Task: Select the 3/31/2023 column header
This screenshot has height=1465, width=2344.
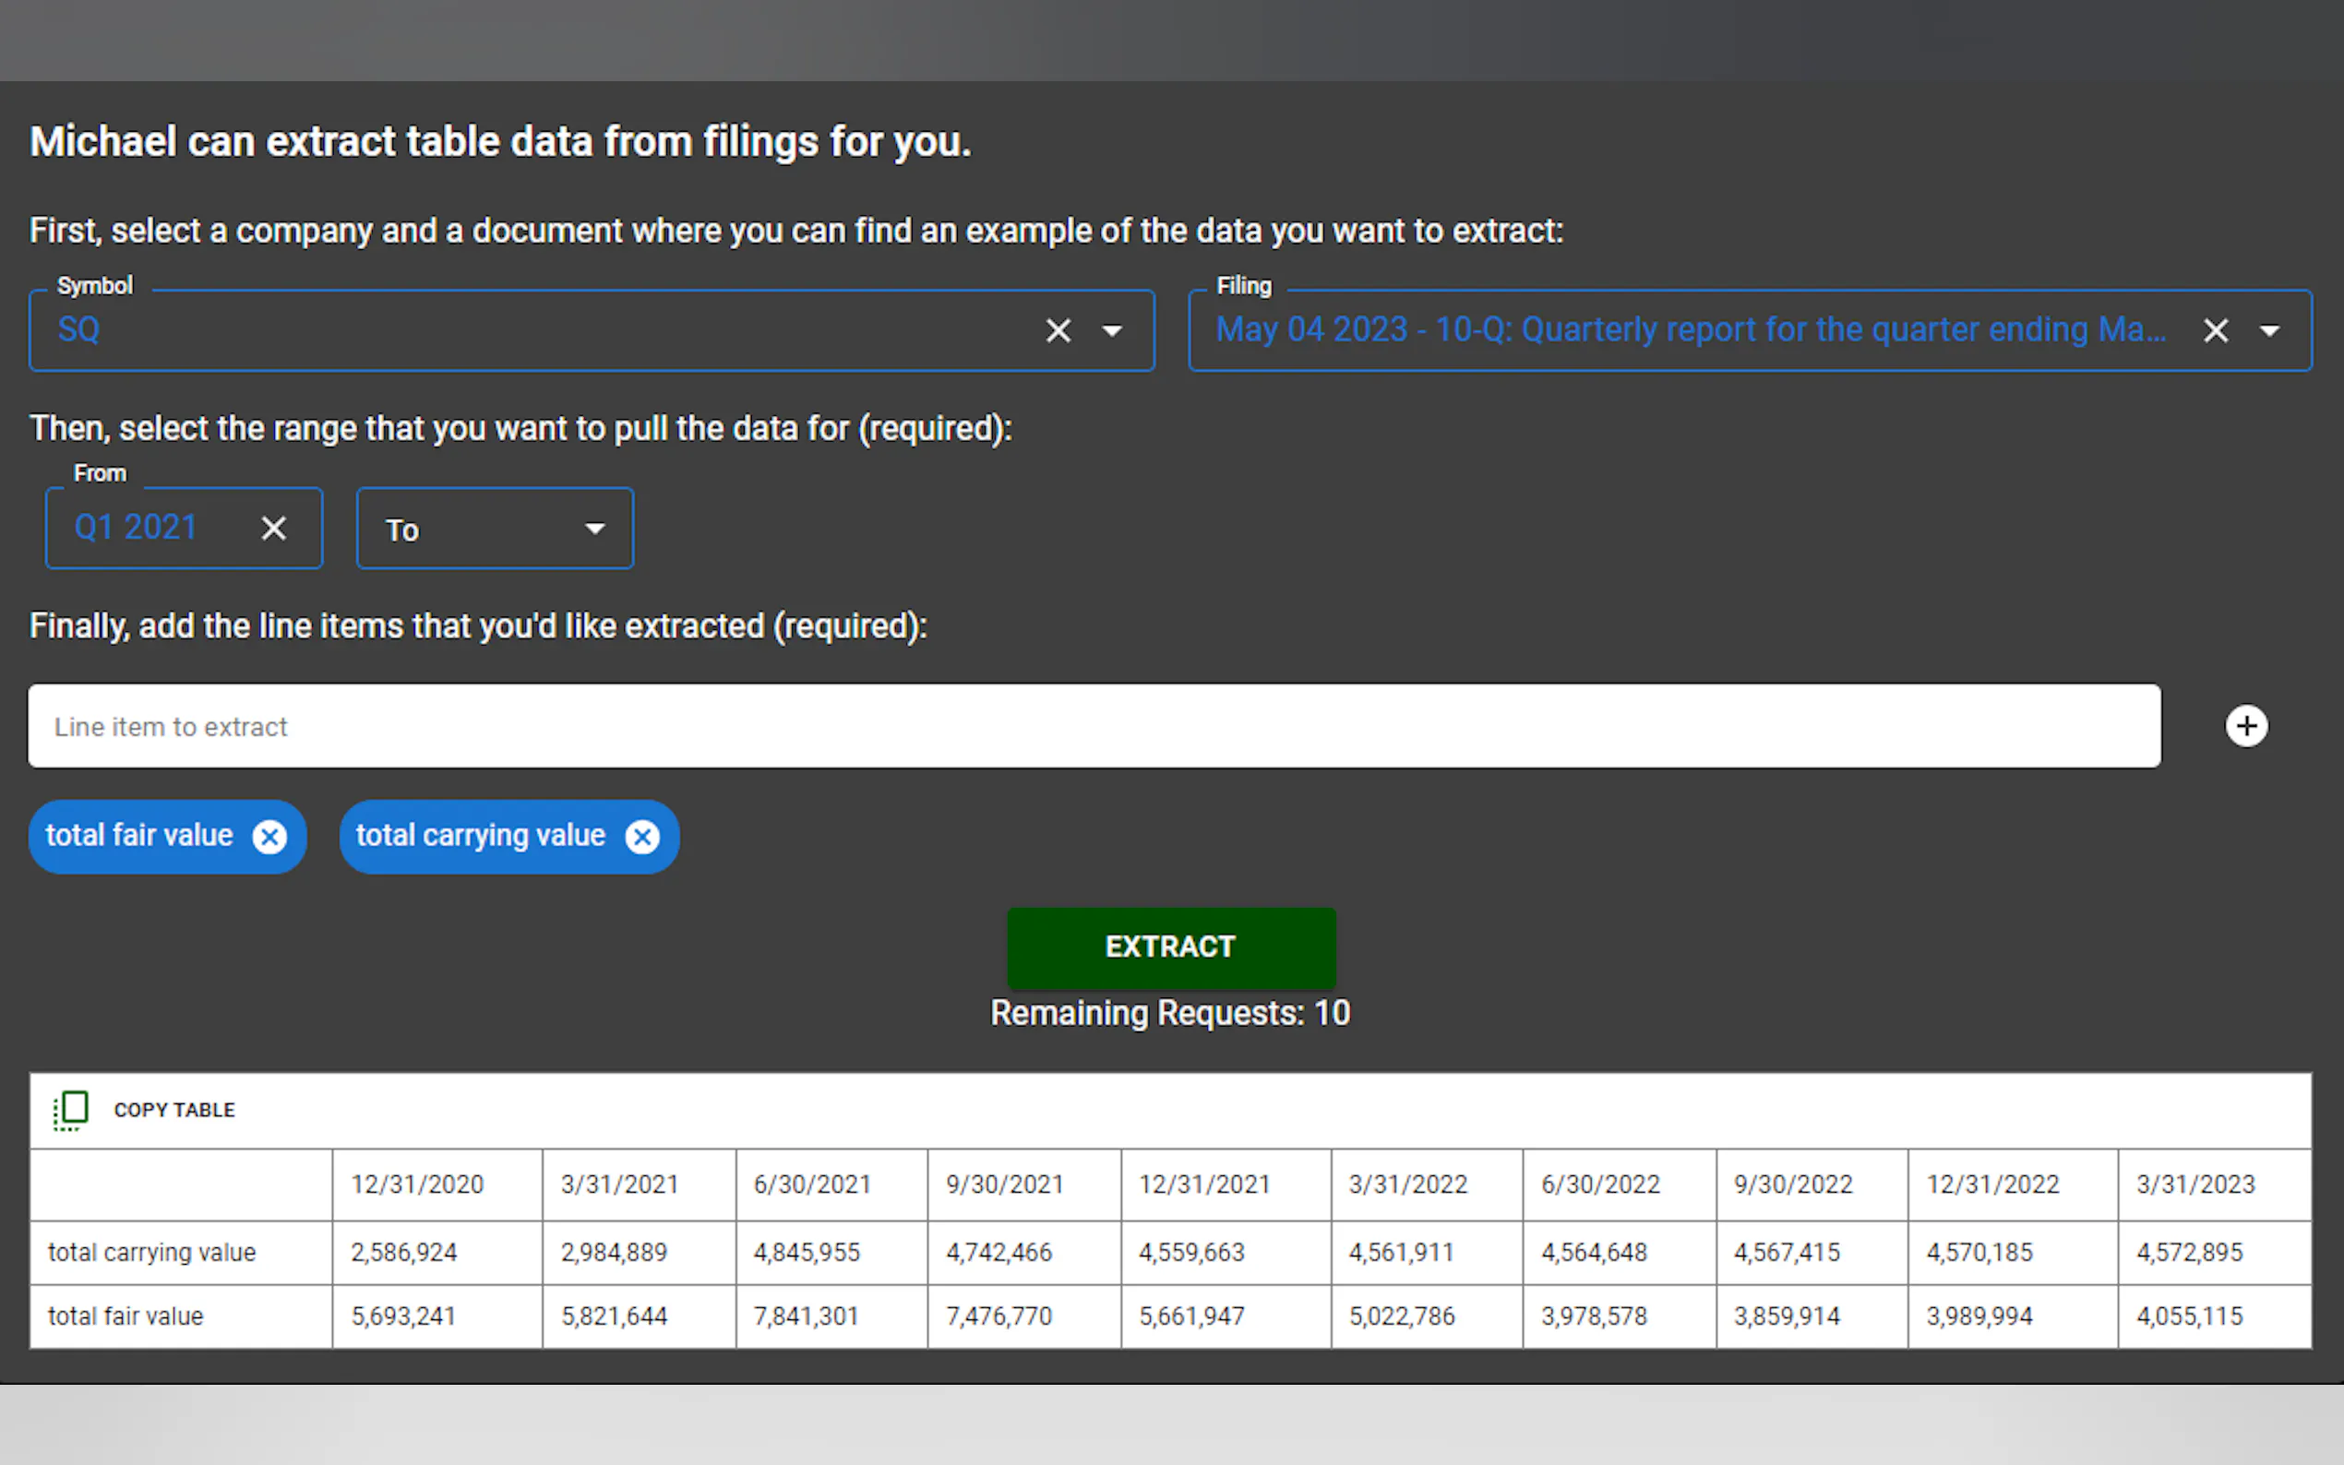Action: click(2195, 1185)
